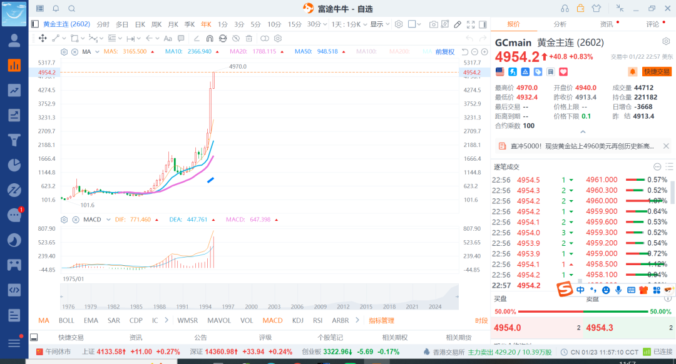Click the chart timeline range navigator
The height and width of the screenshot is (364, 676).
(259, 297)
